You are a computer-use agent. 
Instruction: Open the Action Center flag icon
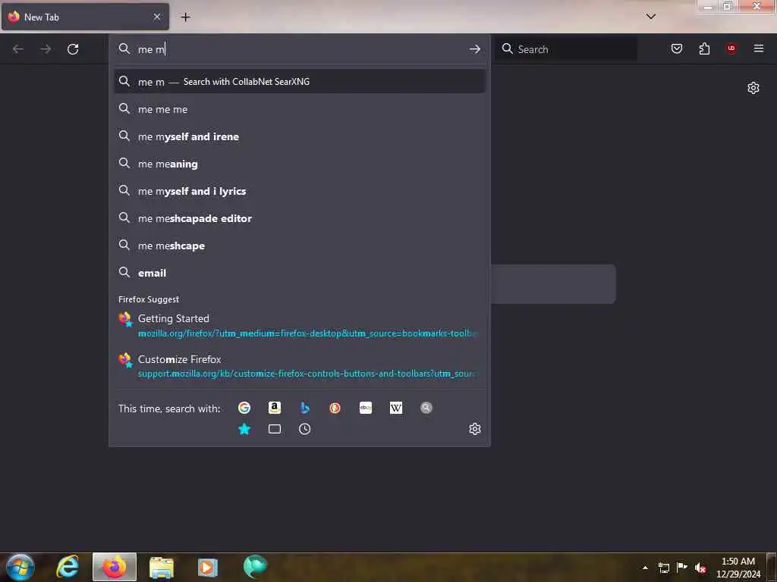click(x=682, y=567)
